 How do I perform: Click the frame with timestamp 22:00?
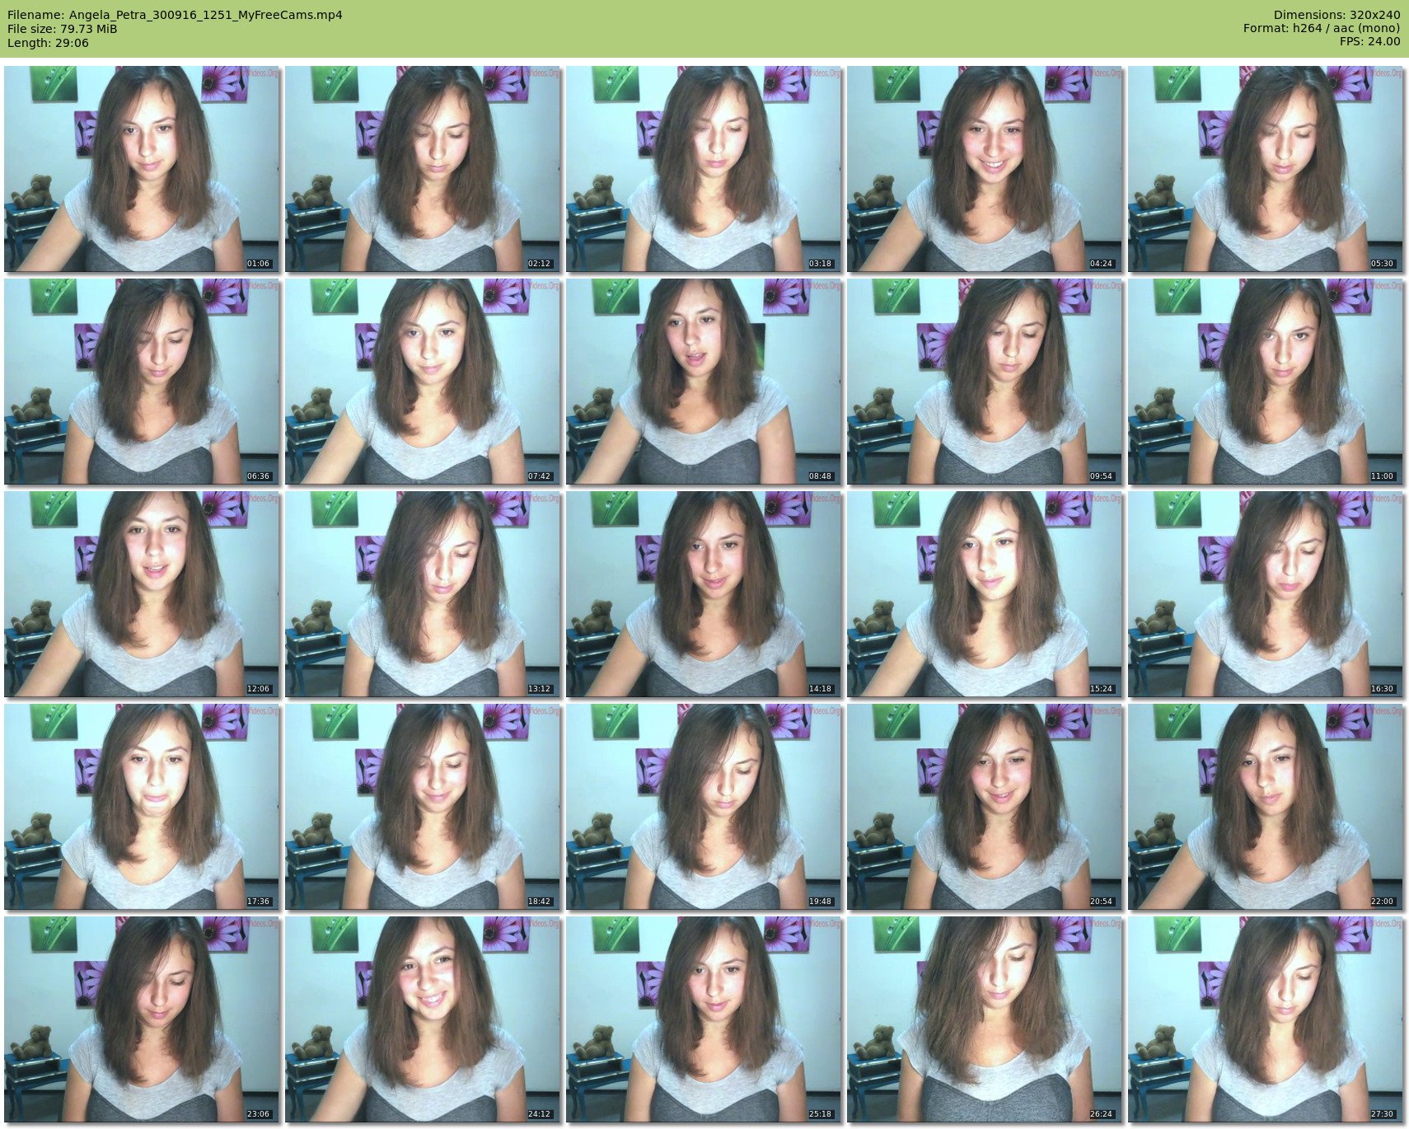coord(1266,807)
